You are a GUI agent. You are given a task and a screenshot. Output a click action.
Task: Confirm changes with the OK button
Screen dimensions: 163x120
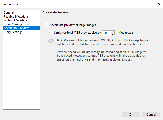coord(131,114)
